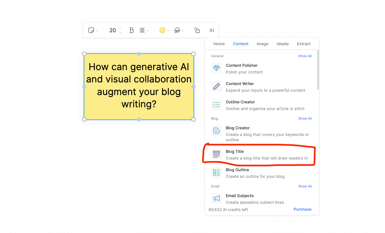The image size is (385, 233).
Task: Show all Email tools
Action: (x=305, y=186)
